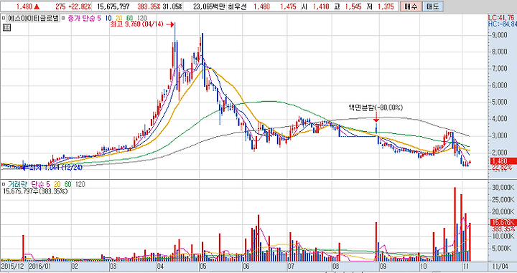The height and width of the screenshot is (273, 517).
Task: Select the green 60-day price moving average
Action: click(x=129, y=19)
